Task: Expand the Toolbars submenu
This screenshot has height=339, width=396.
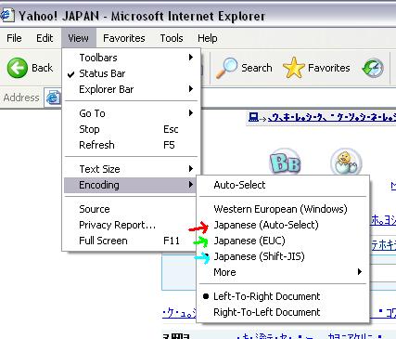Action: click(x=131, y=58)
